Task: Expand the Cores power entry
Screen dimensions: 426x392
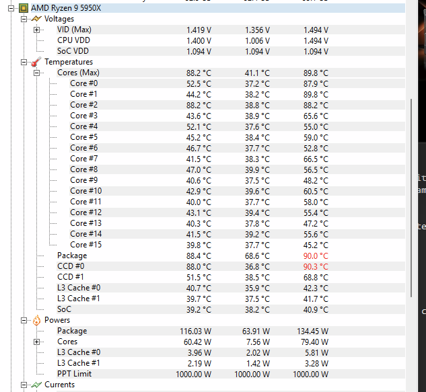Action: pyautogui.click(x=36, y=342)
